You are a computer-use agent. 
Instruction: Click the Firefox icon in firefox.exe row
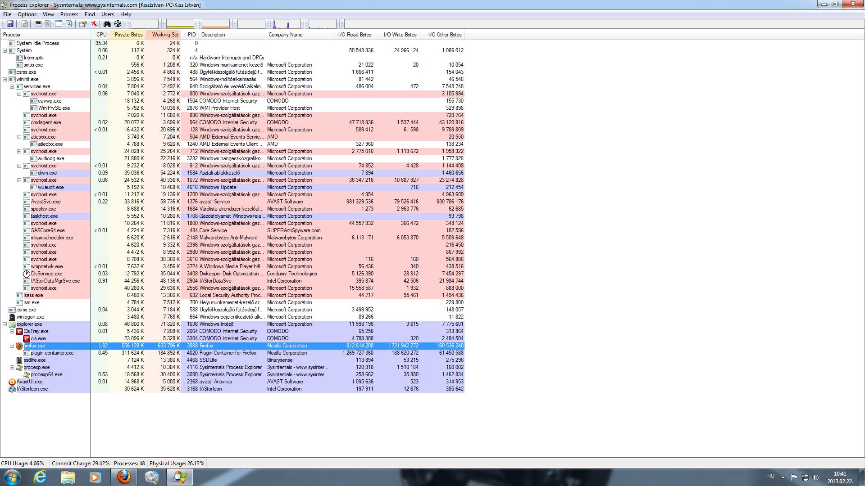19,346
